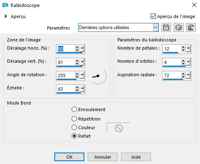Image resolution: width=200 pixels, height=164 pixels.
Task: Click the rotation angle dial
Action: pyautogui.click(x=98, y=76)
